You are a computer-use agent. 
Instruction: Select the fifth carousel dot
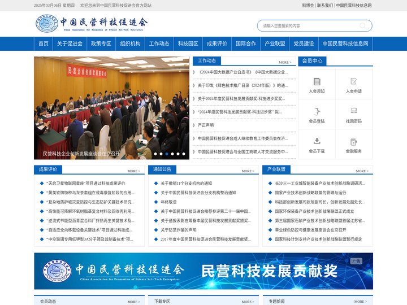[x=178, y=154]
